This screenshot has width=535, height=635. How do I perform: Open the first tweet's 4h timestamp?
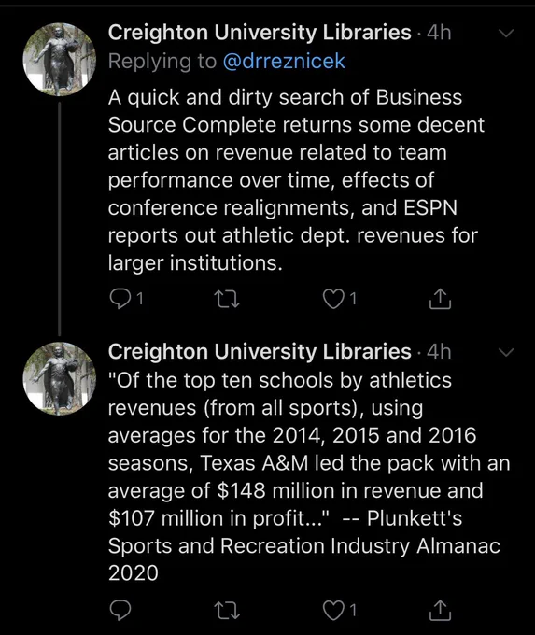click(439, 33)
